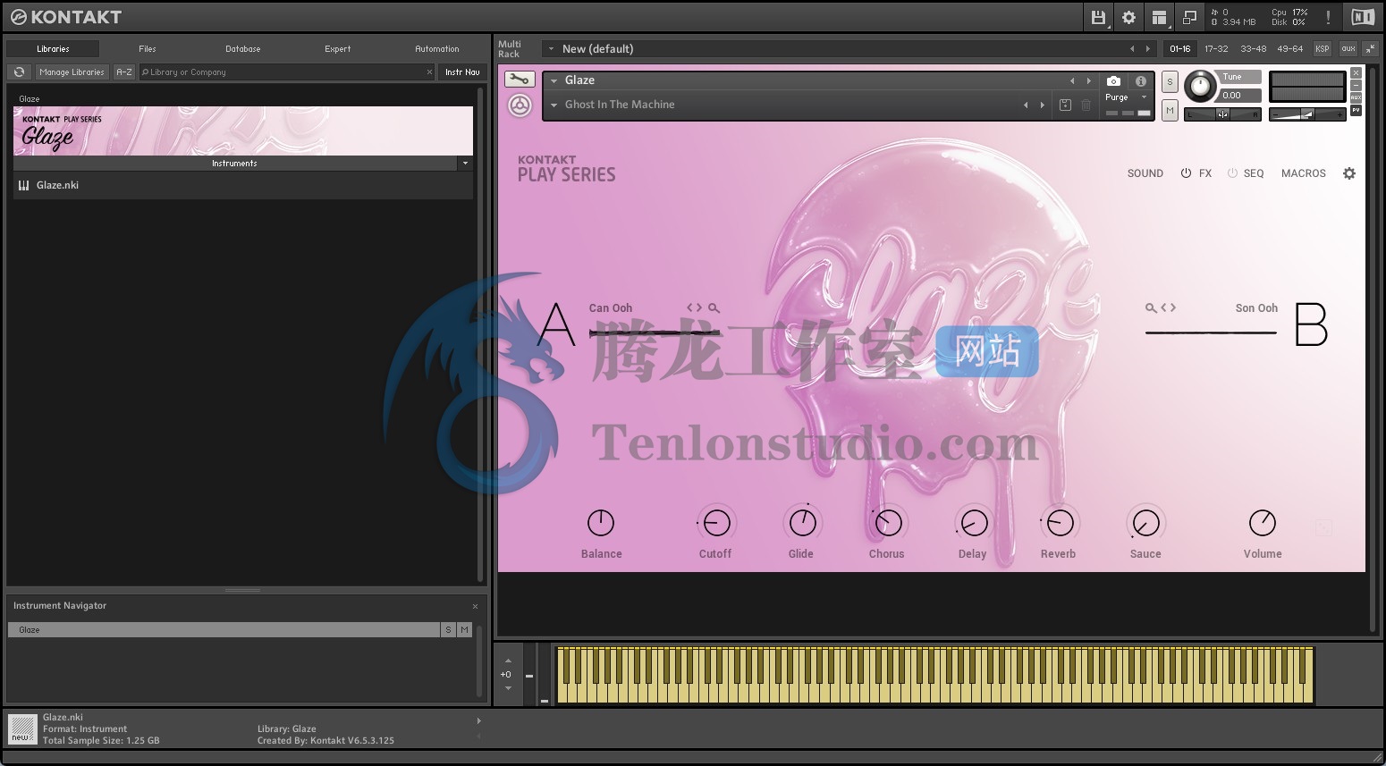Toggle SEQ power button

[1232, 173]
